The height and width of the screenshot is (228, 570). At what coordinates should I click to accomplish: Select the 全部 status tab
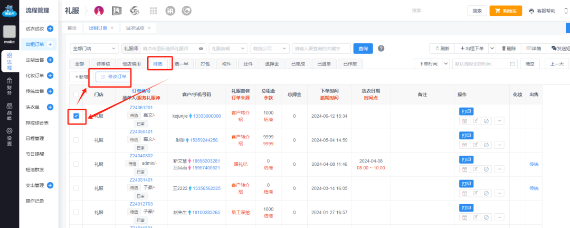pyautogui.click(x=79, y=64)
